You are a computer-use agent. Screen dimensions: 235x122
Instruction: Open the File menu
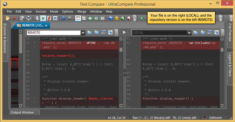9,12
